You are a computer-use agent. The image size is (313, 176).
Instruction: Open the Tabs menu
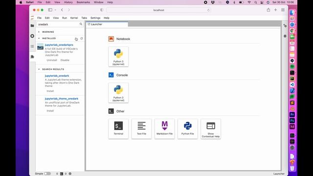click(x=84, y=18)
